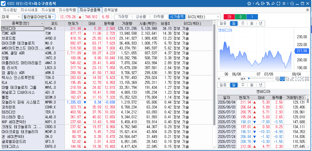Viewport: 312px width, 151px height.
Task: Click the unlink (chain with x) icon
Action: pyautogui.click(x=258, y=3)
